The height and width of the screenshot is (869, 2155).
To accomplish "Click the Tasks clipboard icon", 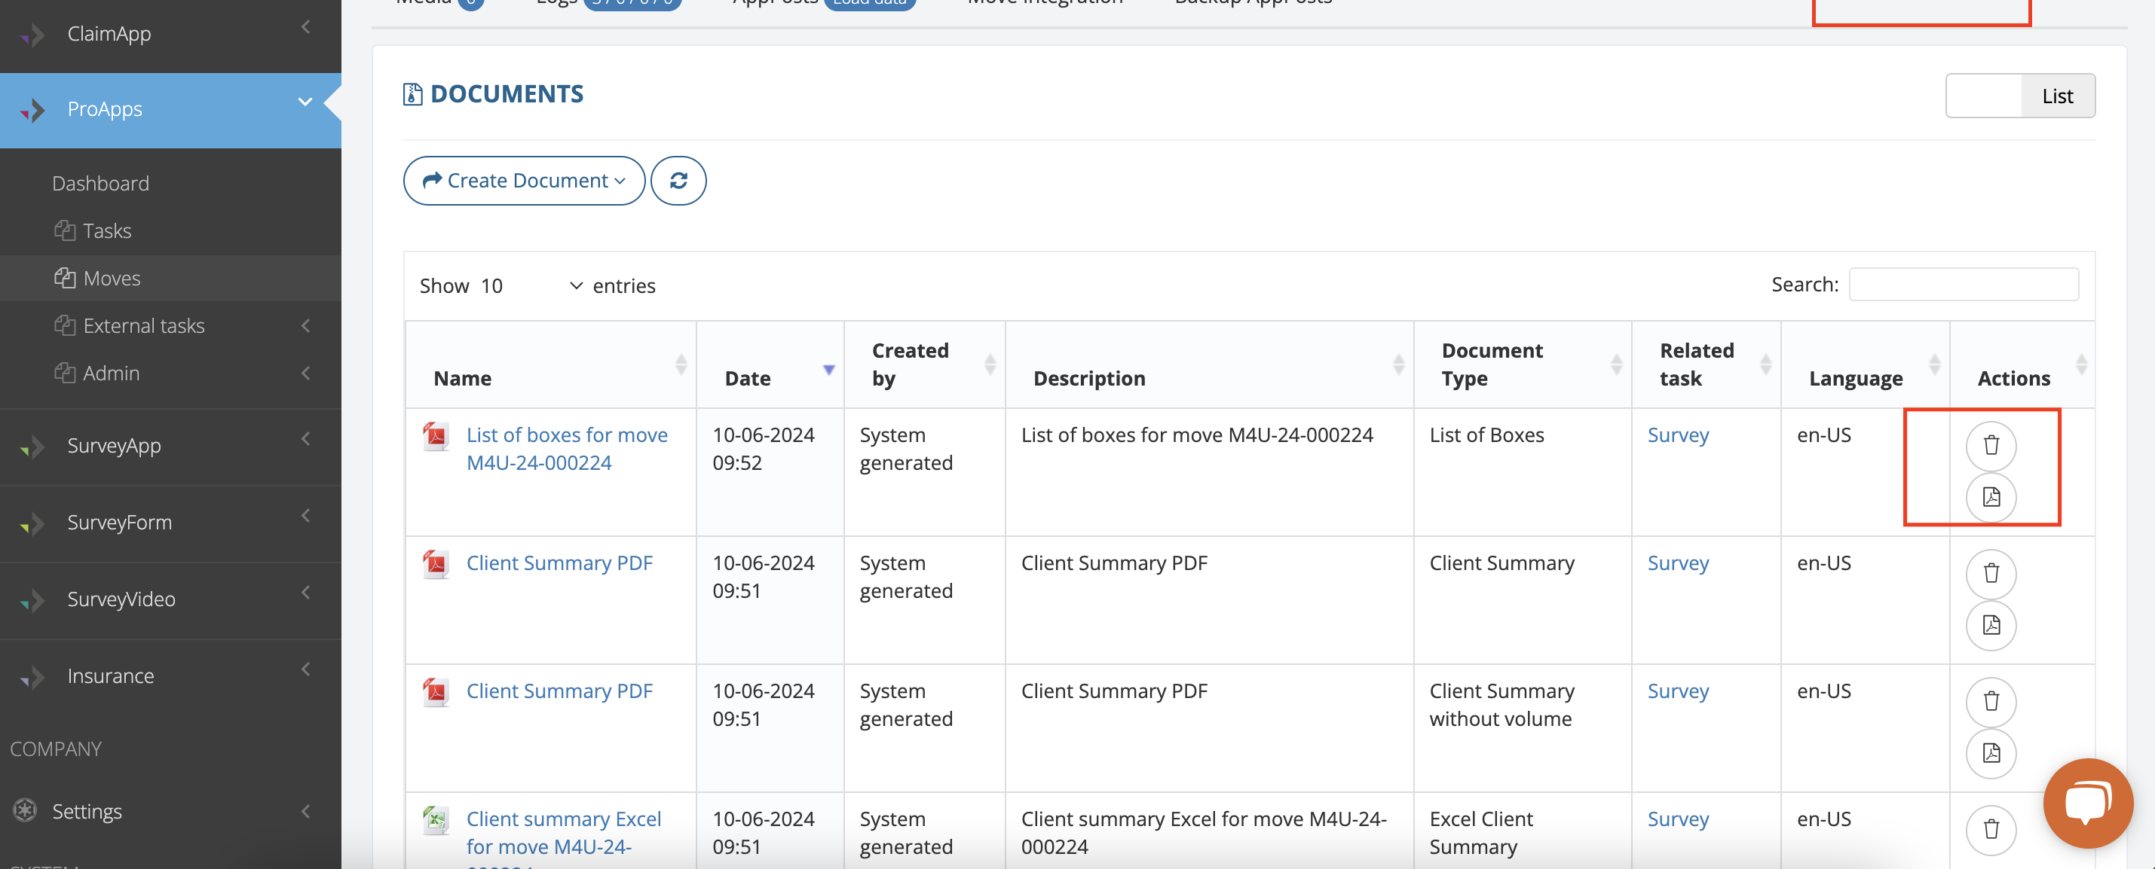I will 64,230.
